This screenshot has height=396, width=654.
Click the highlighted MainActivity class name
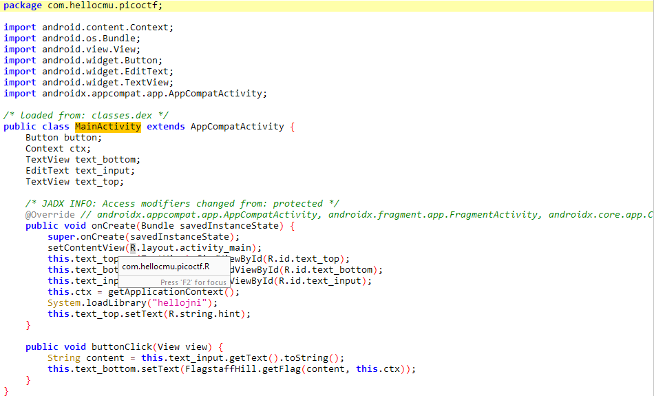(108, 127)
